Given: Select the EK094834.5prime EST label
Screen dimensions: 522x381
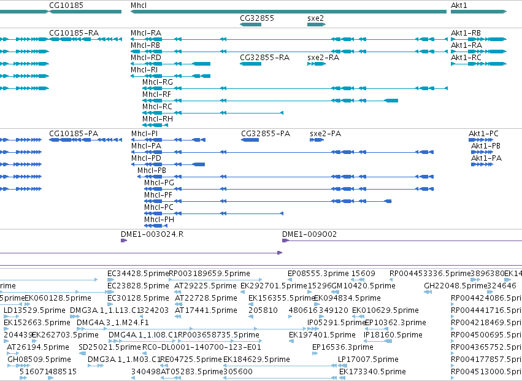Looking at the screenshot, I should click(348, 298).
